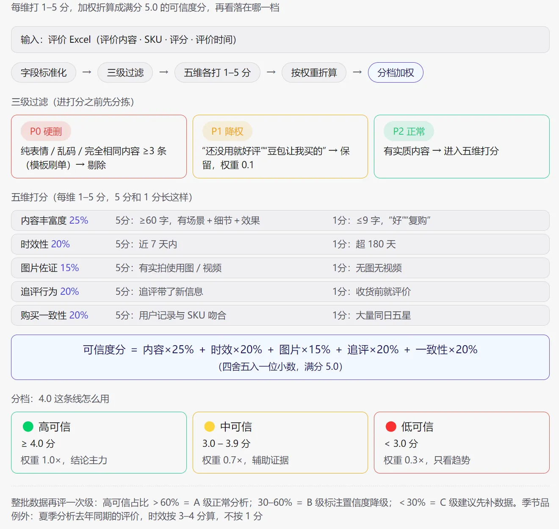Select the highlighted 分档加权 step pill
Viewport: 559px width, 529px height.
coord(396,73)
